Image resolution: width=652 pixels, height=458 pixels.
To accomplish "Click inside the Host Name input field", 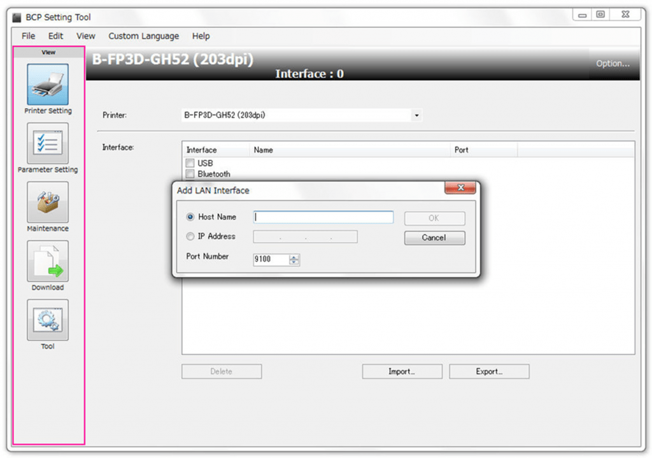I will (323, 217).
